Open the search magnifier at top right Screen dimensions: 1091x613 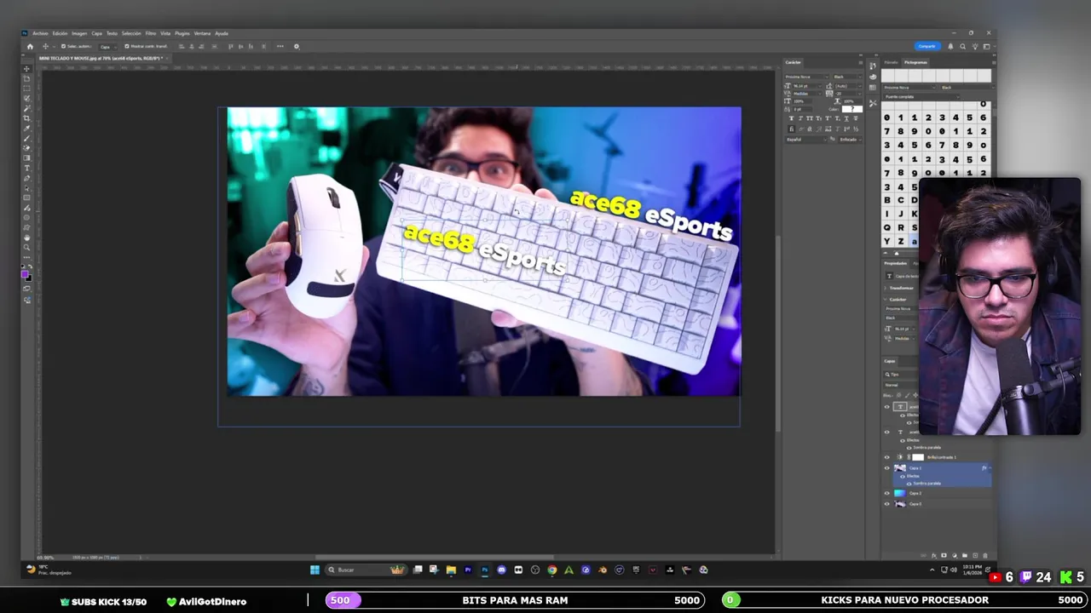click(962, 46)
